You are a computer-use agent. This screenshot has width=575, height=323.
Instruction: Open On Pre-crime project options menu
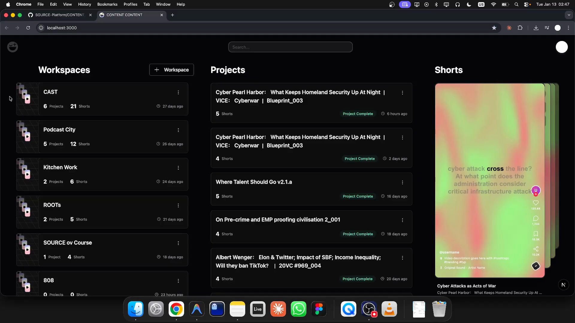tap(402, 220)
